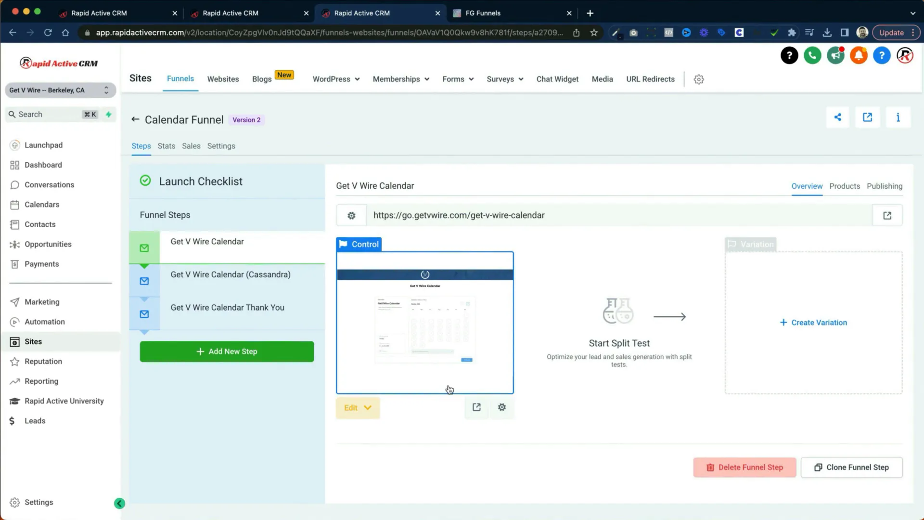Open control page settings gear
924x520 pixels.
pyautogui.click(x=502, y=407)
